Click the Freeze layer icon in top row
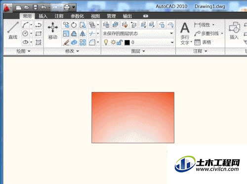Viewport: 247px width, 184px height. (162, 25)
